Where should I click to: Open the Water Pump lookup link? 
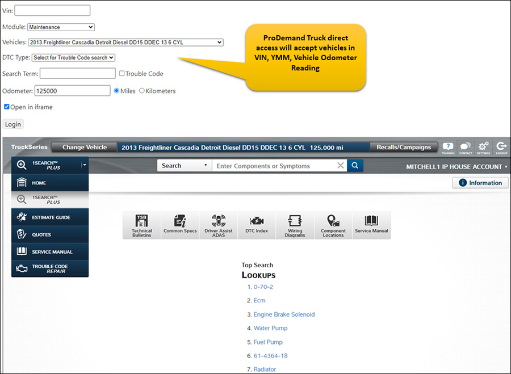270,328
